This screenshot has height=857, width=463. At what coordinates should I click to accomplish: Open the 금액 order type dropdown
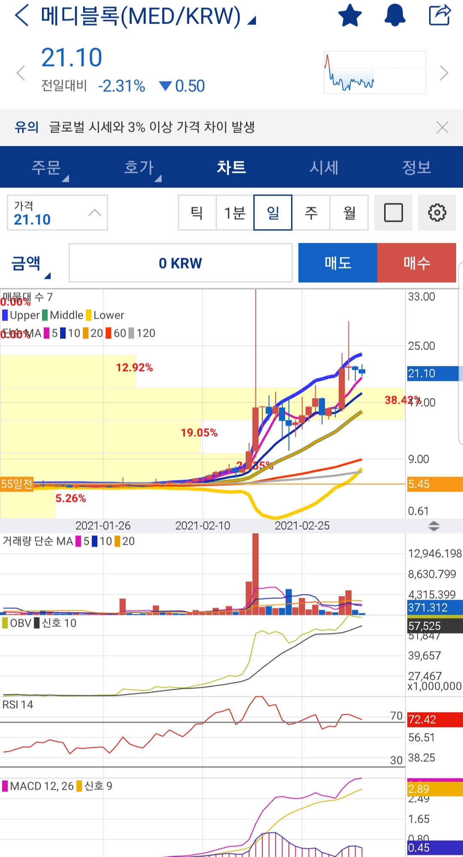tap(31, 263)
